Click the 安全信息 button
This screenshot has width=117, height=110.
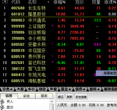click(x=81, y=96)
